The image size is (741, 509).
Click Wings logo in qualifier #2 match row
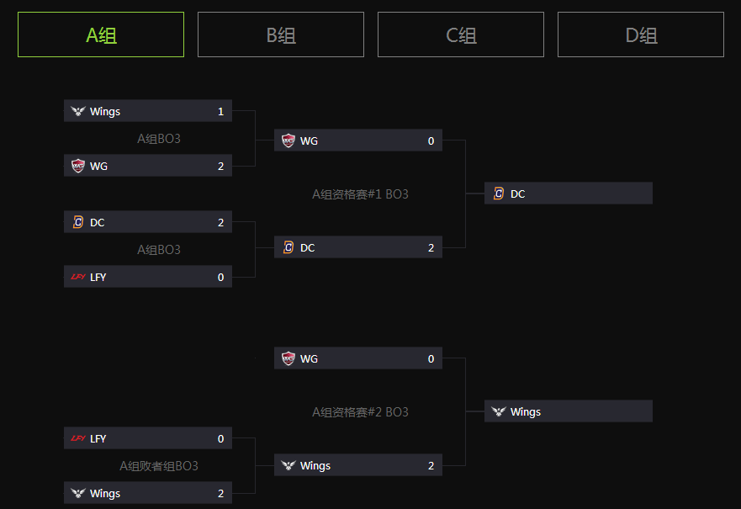pyautogui.click(x=288, y=465)
